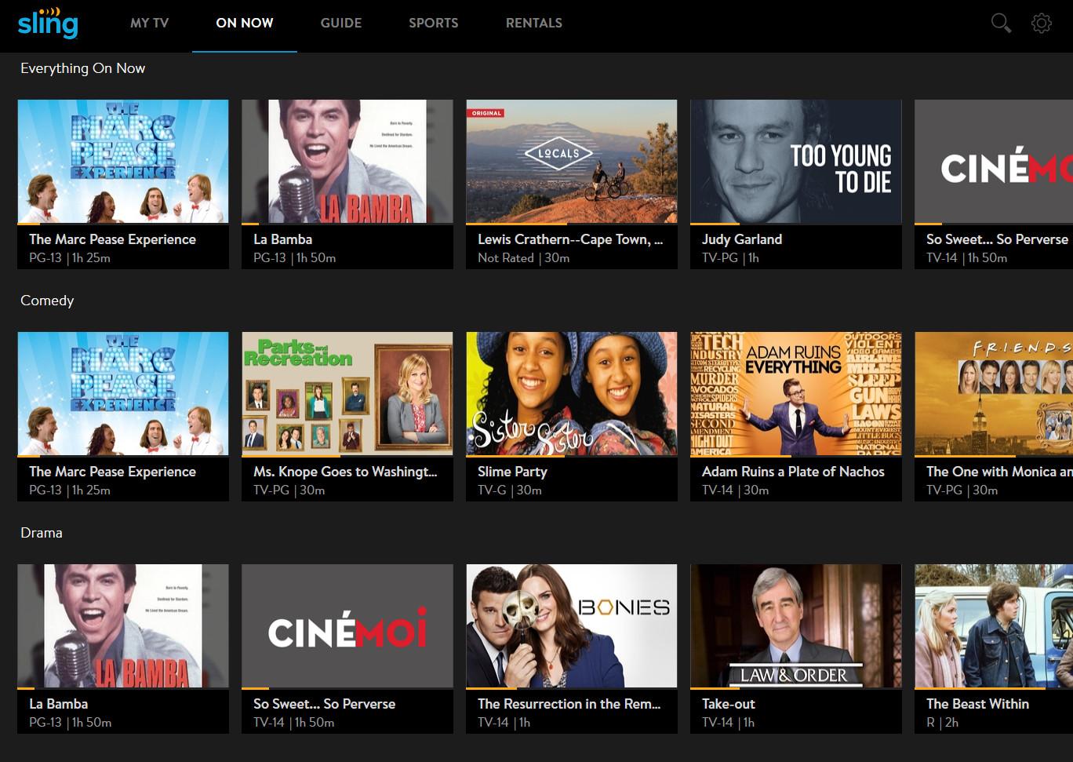Click 'The Resurrection in the Rem...' title
The width and height of the screenshot is (1073, 762).
tap(569, 704)
